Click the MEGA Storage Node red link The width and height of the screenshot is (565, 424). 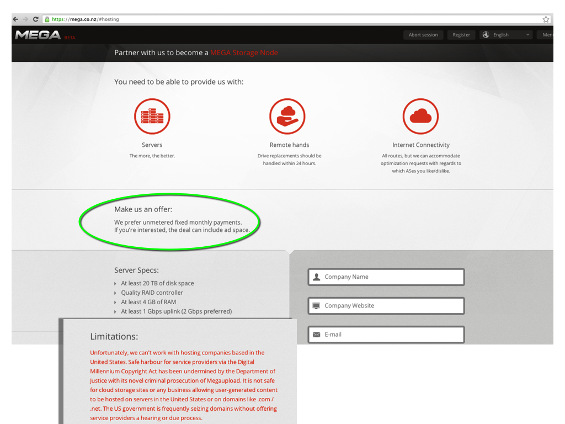[244, 52]
